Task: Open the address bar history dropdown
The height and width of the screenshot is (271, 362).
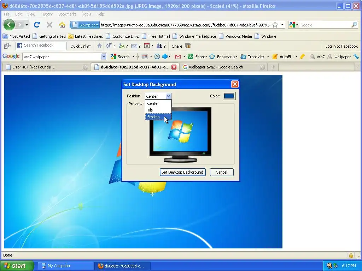Action: point(282,25)
